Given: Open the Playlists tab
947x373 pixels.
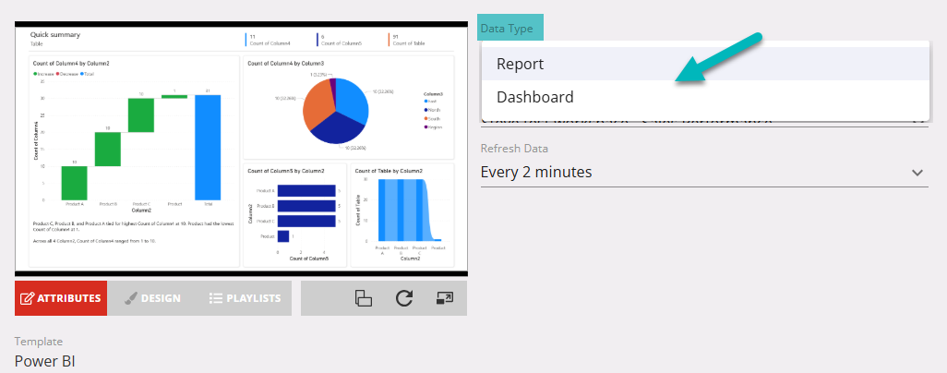Looking at the screenshot, I should [x=245, y=298].
